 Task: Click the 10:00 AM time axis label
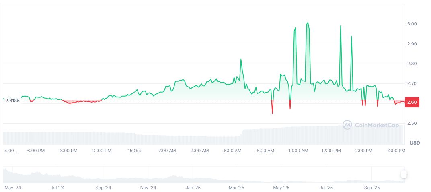click(298, 151)
